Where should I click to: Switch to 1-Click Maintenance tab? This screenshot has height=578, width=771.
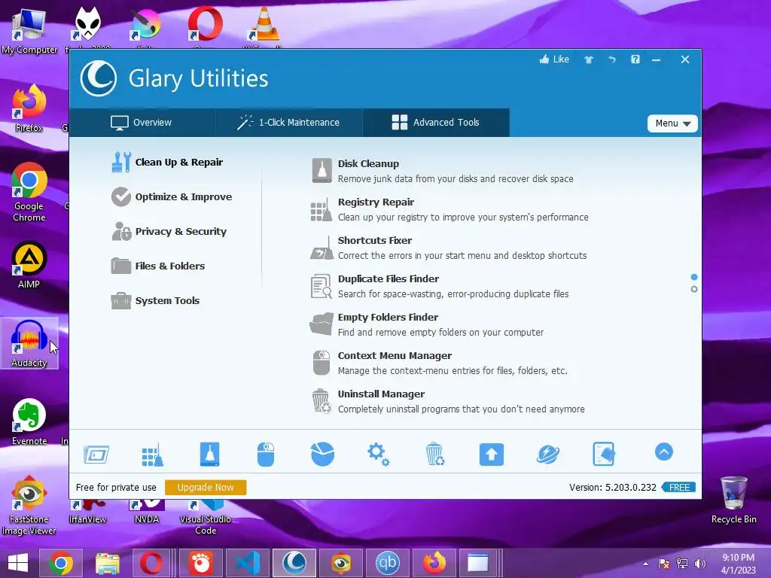point(289,123)
